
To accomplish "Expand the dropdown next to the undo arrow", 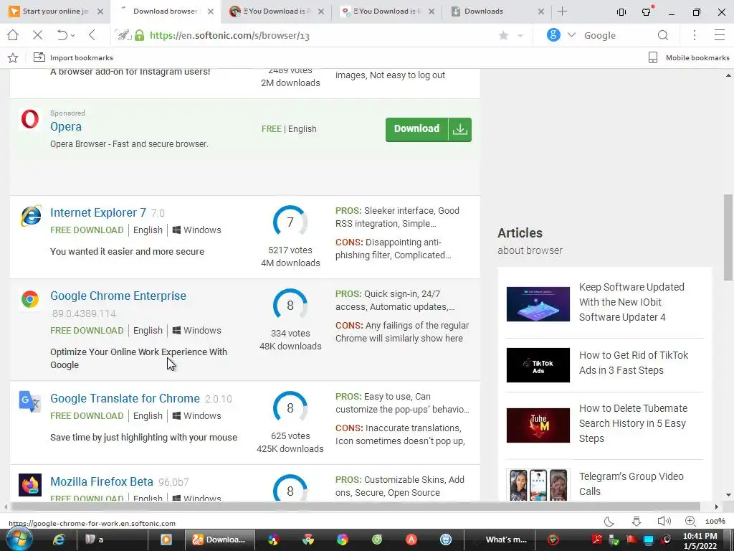I will pos(73,36).
